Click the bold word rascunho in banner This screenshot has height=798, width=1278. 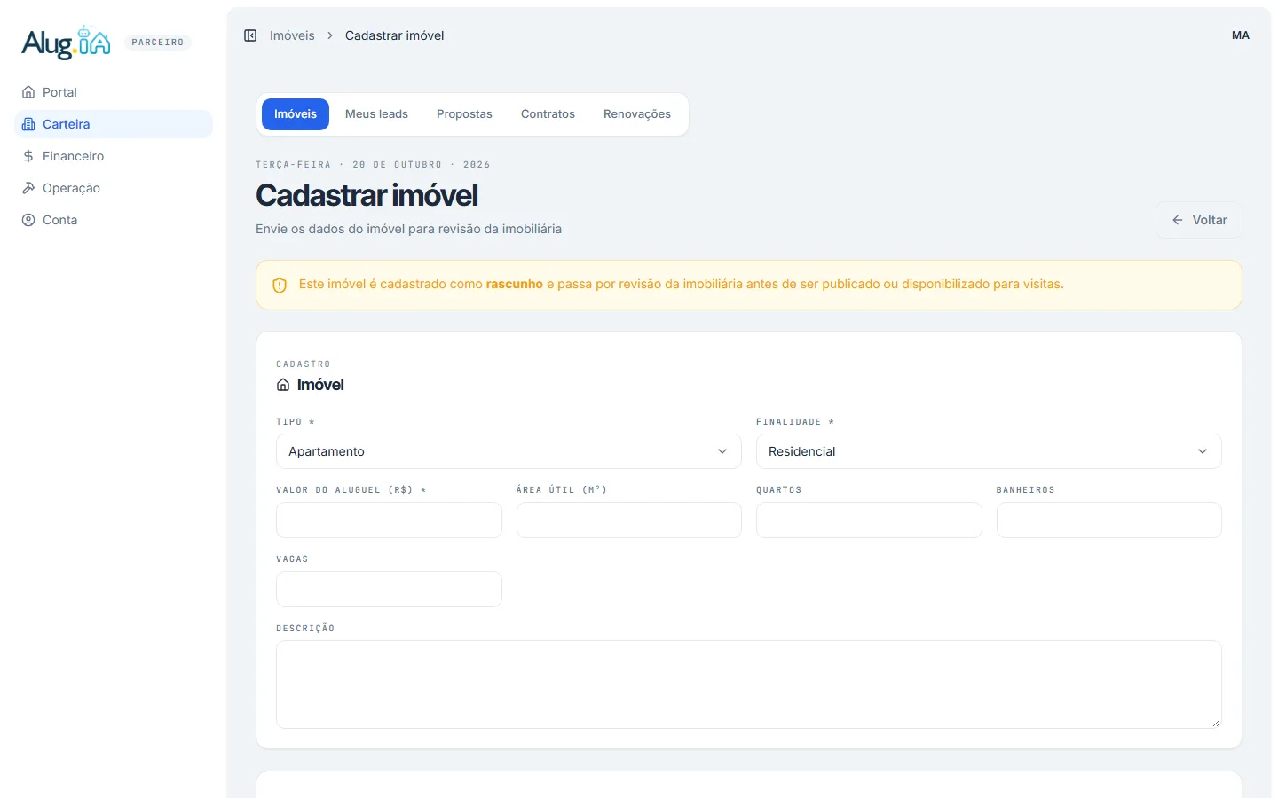point(515,285)
